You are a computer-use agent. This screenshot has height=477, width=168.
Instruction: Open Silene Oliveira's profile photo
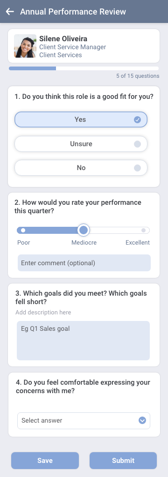pos(25,46)
